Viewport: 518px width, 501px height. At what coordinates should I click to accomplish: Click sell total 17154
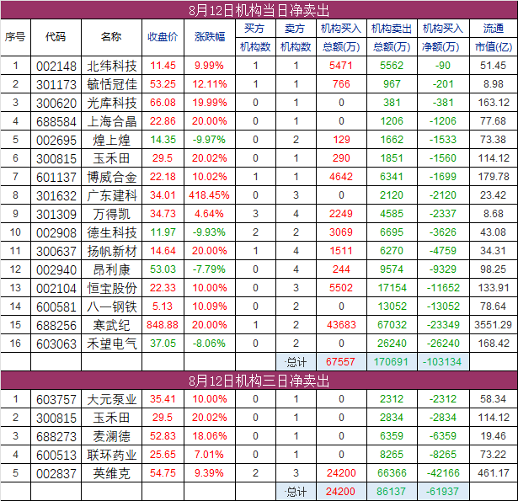pos(392,288)
